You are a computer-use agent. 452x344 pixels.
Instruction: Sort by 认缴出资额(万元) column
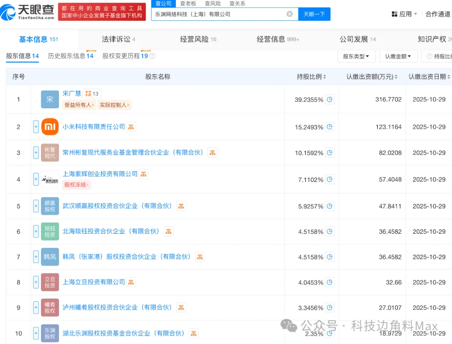point(372,77)
